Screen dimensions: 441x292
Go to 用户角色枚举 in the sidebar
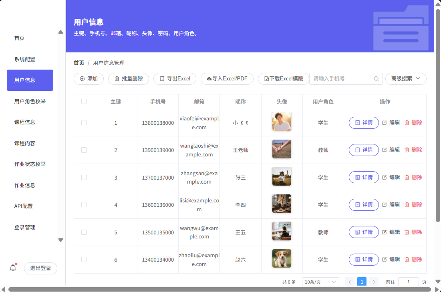[30, 101]
